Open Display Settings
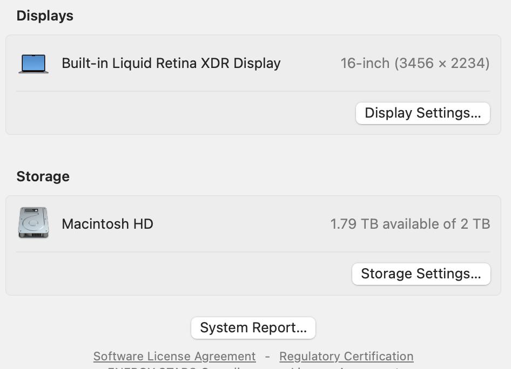This screenshot has width=511, height=369. click(x=422, y=113)
